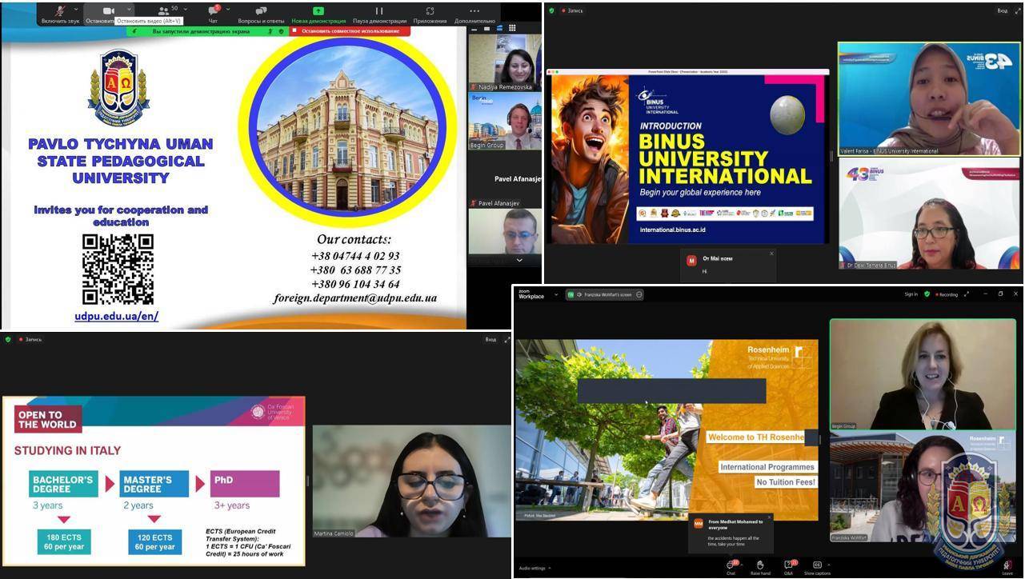Click Leave meeting button
Viewport: 1025px width, 579px height.
tap(1007, 568)
